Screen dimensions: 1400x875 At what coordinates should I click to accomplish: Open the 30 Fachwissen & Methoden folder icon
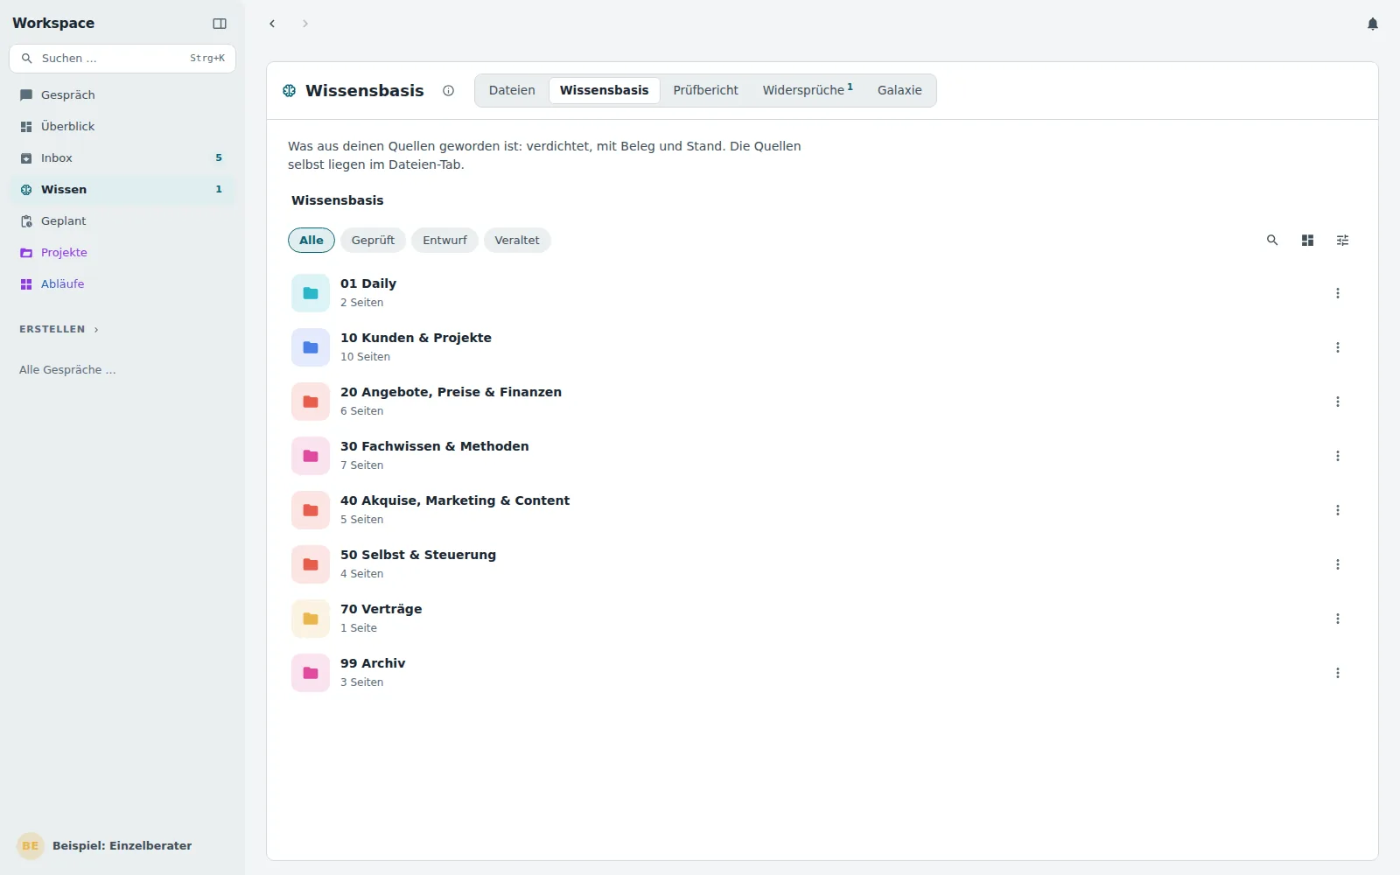311,456
